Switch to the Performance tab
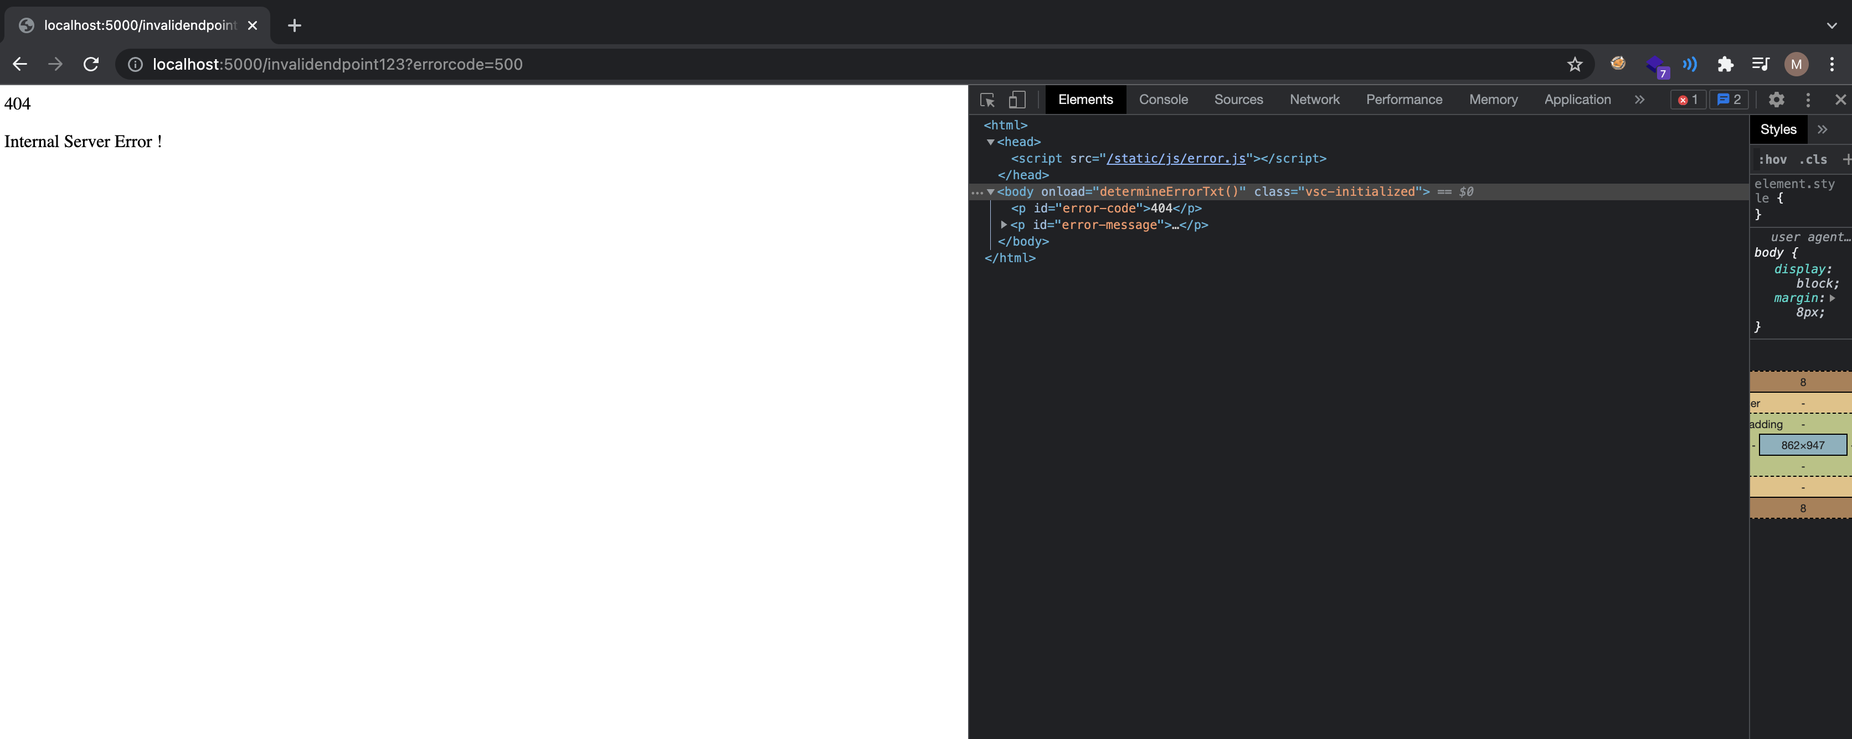The width and height of the screenshot is (1852, 739). (1403, 100)
